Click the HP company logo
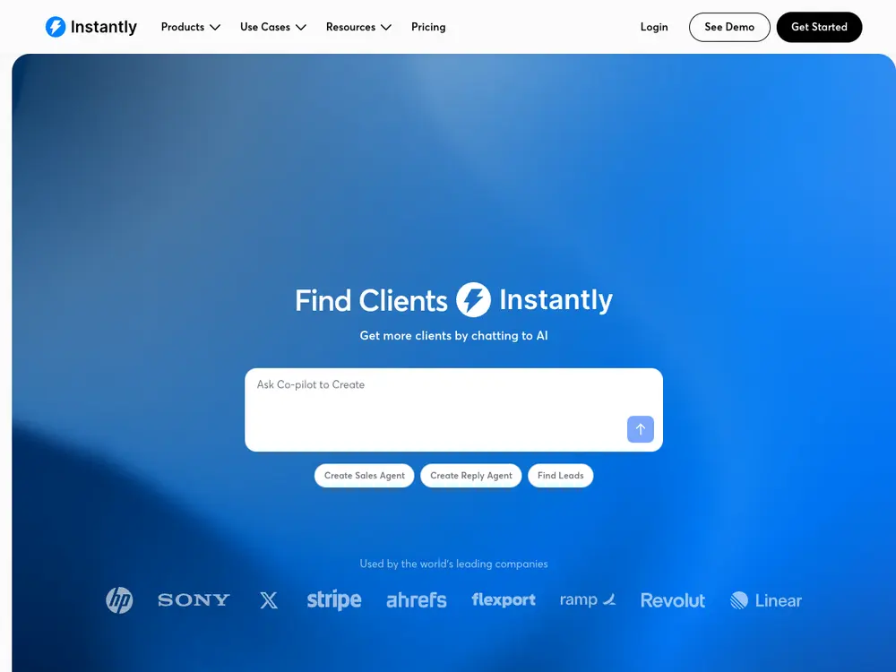 pos(119,600)
